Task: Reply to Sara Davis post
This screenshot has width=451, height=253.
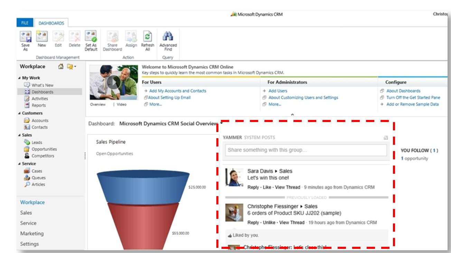Action: click(x=253, y=187)
